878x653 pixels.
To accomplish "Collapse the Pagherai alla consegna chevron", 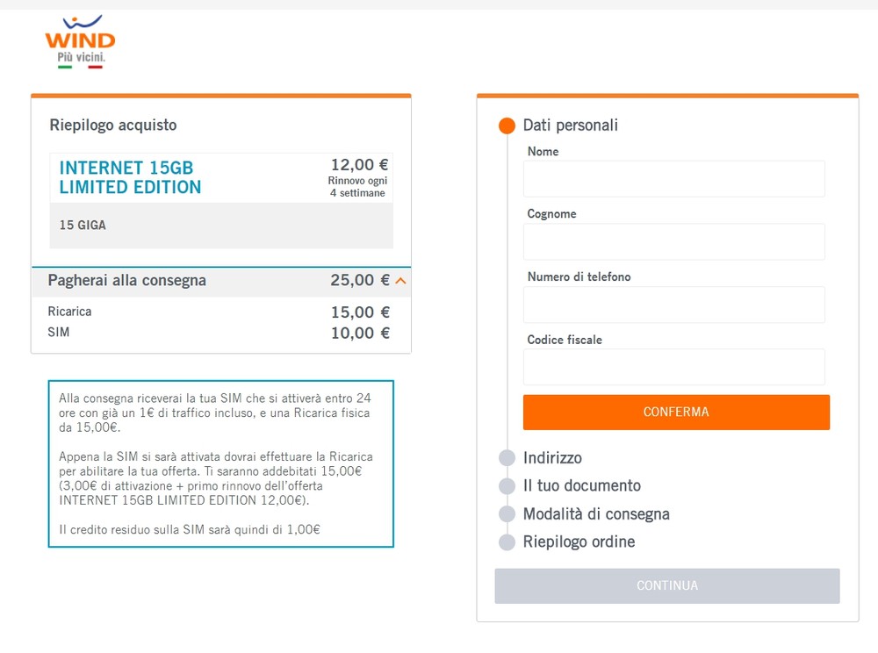I will (x=400, y=281).
